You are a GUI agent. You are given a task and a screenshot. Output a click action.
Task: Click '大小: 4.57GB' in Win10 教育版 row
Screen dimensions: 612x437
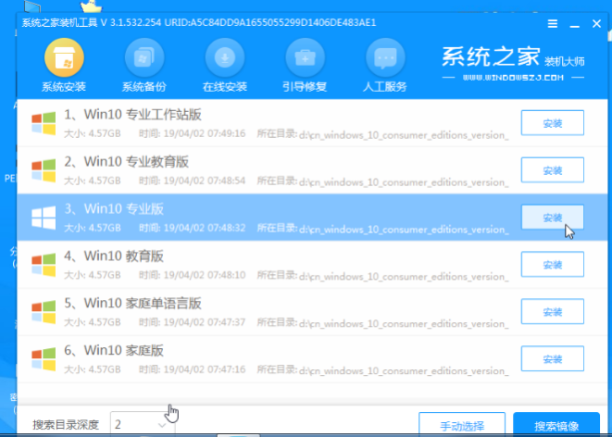tap(93, 276)
